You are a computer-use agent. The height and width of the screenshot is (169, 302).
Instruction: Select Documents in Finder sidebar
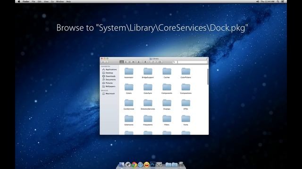109,79
